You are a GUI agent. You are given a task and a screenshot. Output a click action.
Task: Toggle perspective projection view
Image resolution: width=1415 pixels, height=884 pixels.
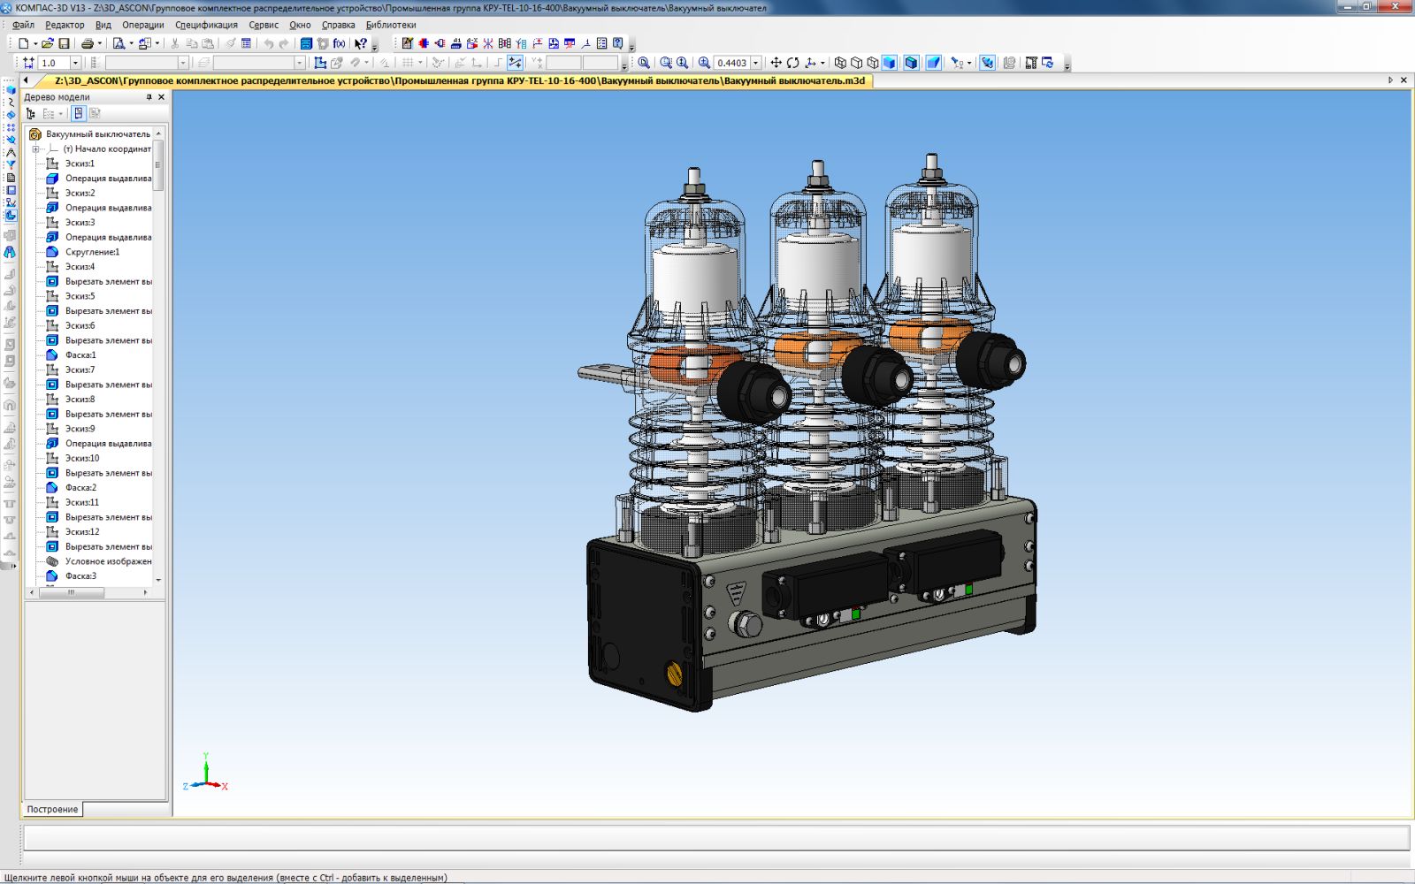pyautogui.click(x=933, y=63)
